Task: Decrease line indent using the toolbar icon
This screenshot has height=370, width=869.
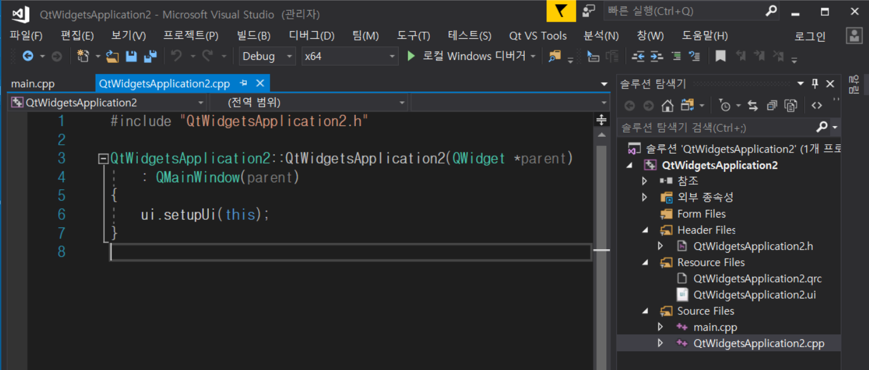Action: coord(638,56)
